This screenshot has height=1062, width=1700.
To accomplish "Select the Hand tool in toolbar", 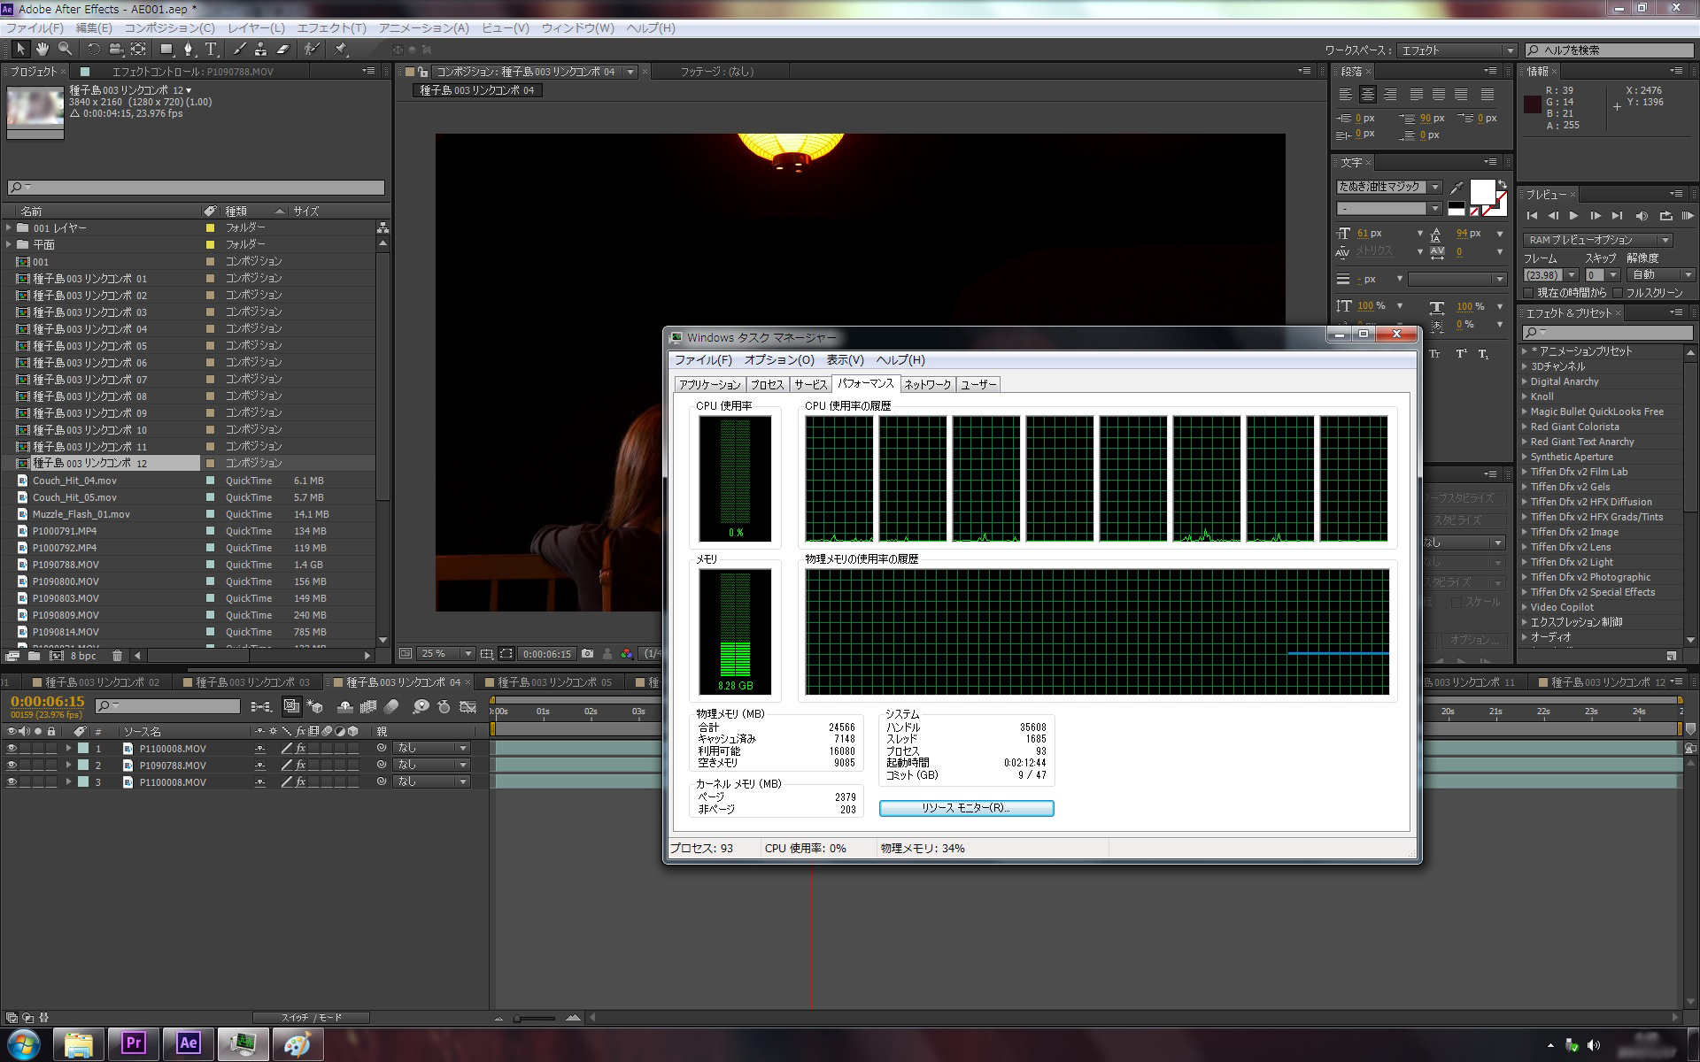I will point(42,50).
